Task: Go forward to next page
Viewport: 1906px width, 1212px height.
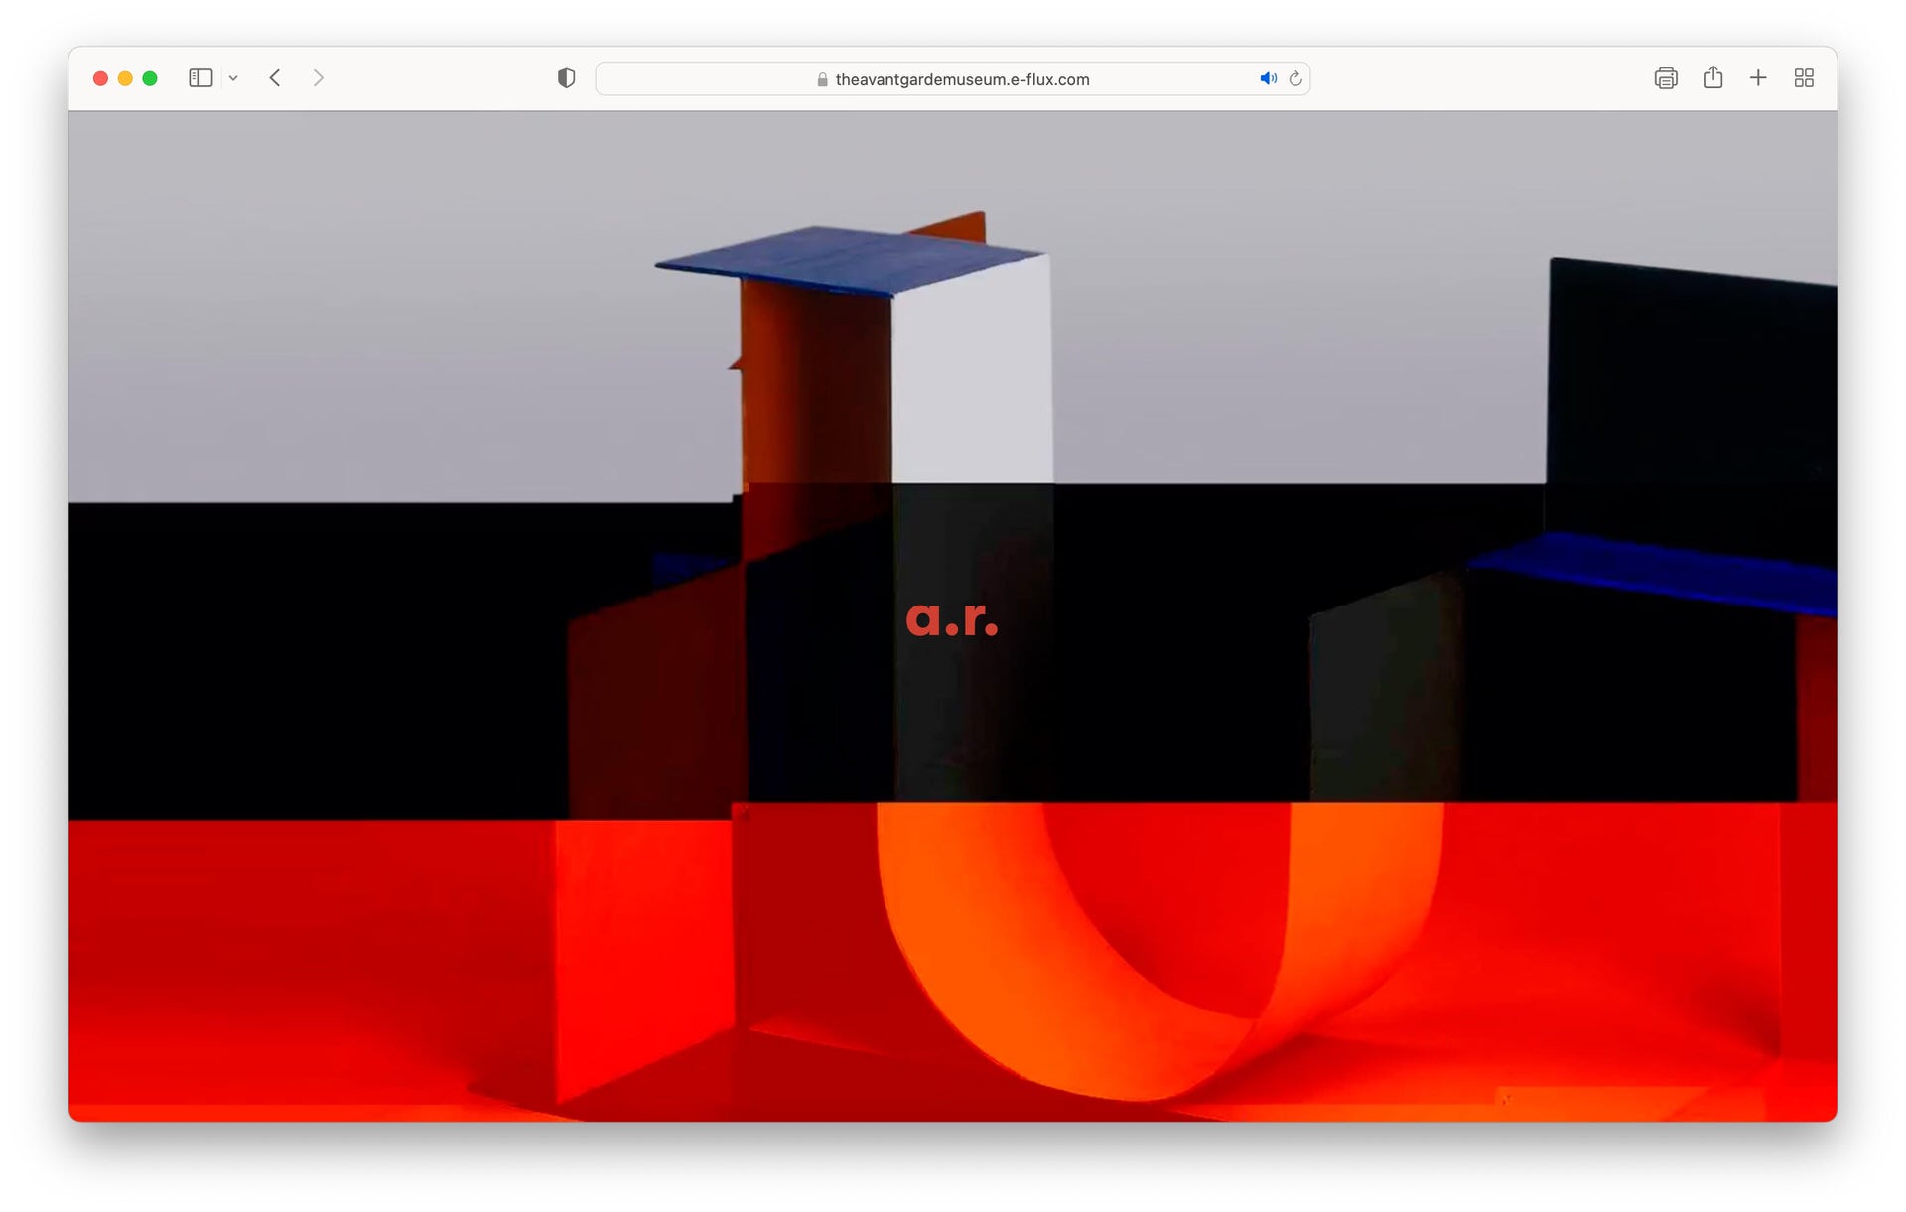Action: (318, 77)
